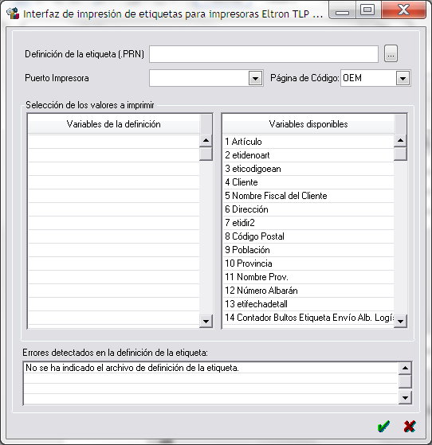Click the Variables de la definición header
This screenshot has height=445, width=432.
click(114, 124)
